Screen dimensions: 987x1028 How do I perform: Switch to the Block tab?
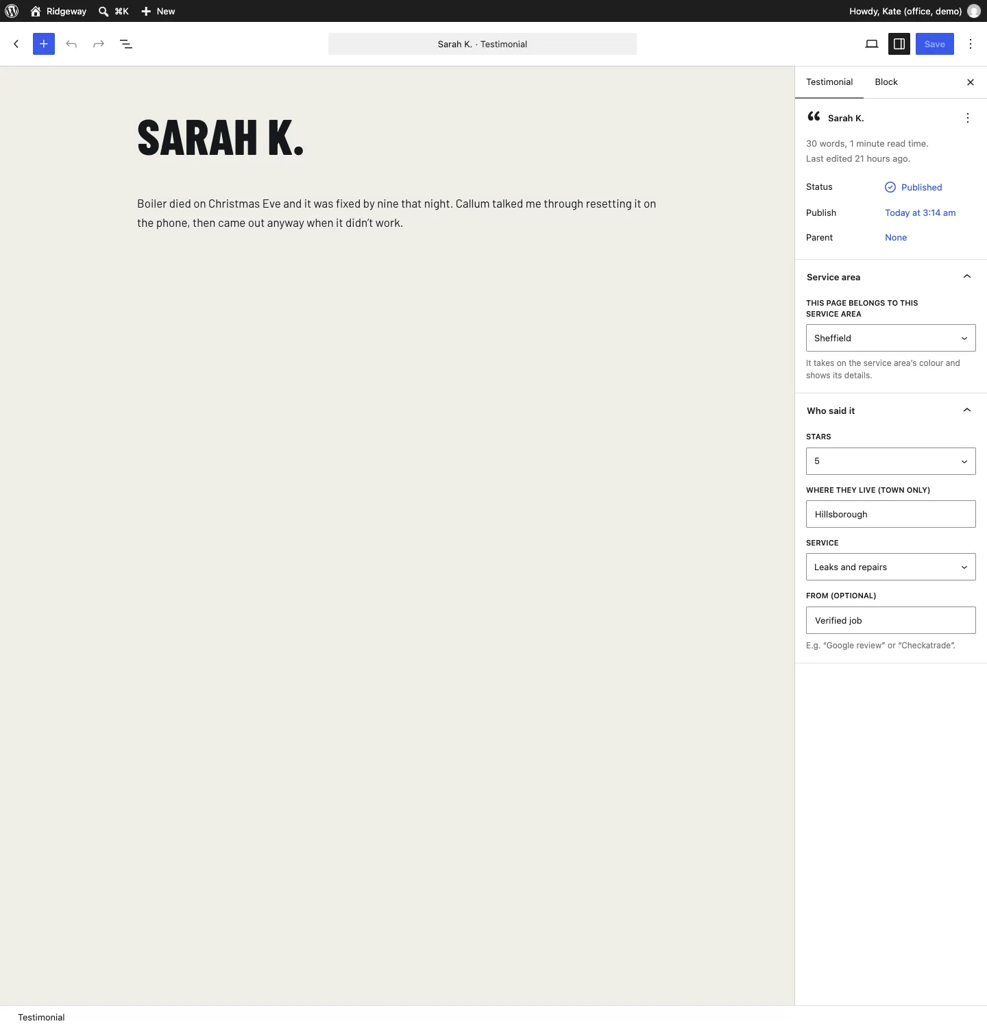(x=886, y=82)
